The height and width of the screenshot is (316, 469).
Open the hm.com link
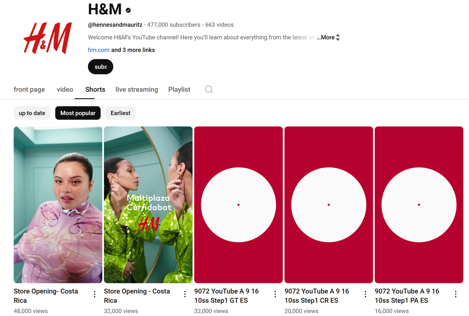pyautogui.click(x=99, y=50)
